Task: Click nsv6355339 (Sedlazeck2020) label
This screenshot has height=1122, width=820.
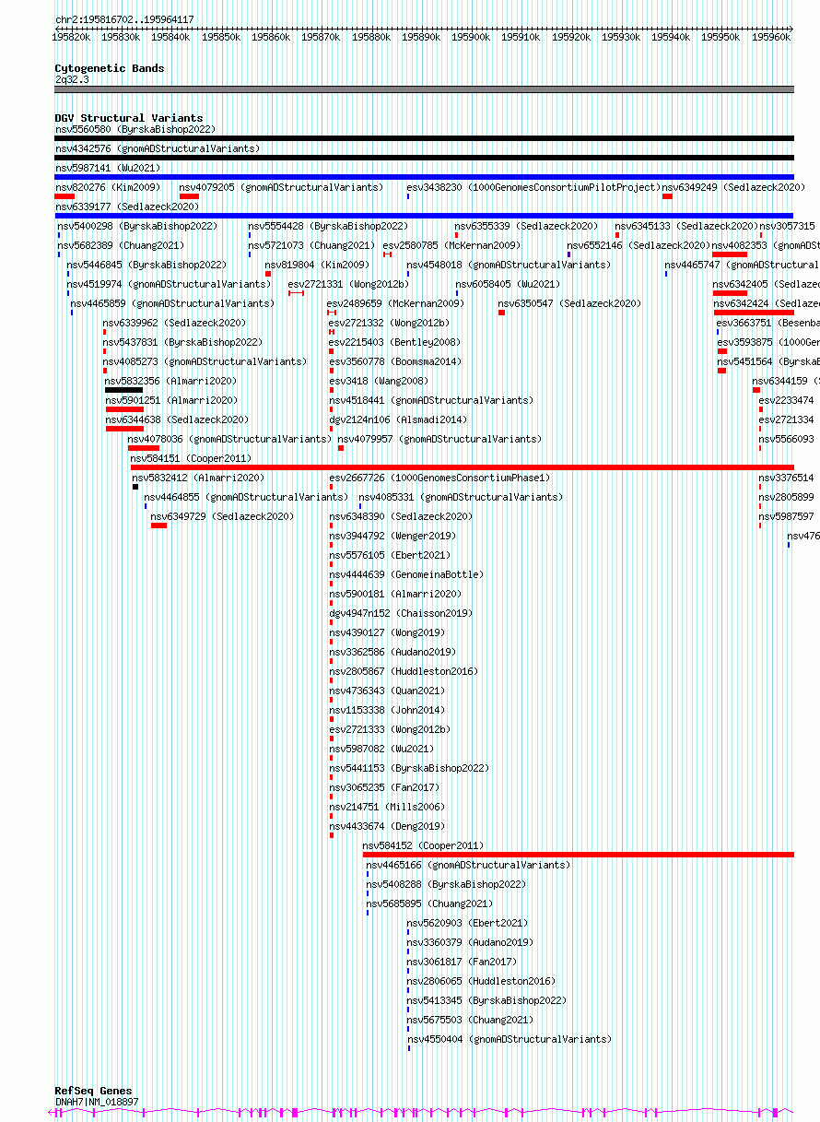Action: click(526, 226)
